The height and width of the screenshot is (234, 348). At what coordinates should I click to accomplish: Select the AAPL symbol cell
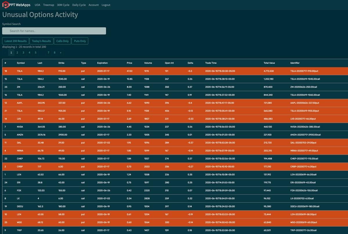[x=20, y=103]
